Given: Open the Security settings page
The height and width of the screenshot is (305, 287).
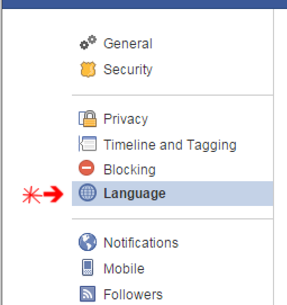Looking at the screenshot, I should click(128, 69).
